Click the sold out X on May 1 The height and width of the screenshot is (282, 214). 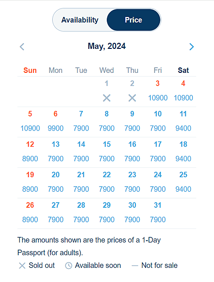[107, 98]
